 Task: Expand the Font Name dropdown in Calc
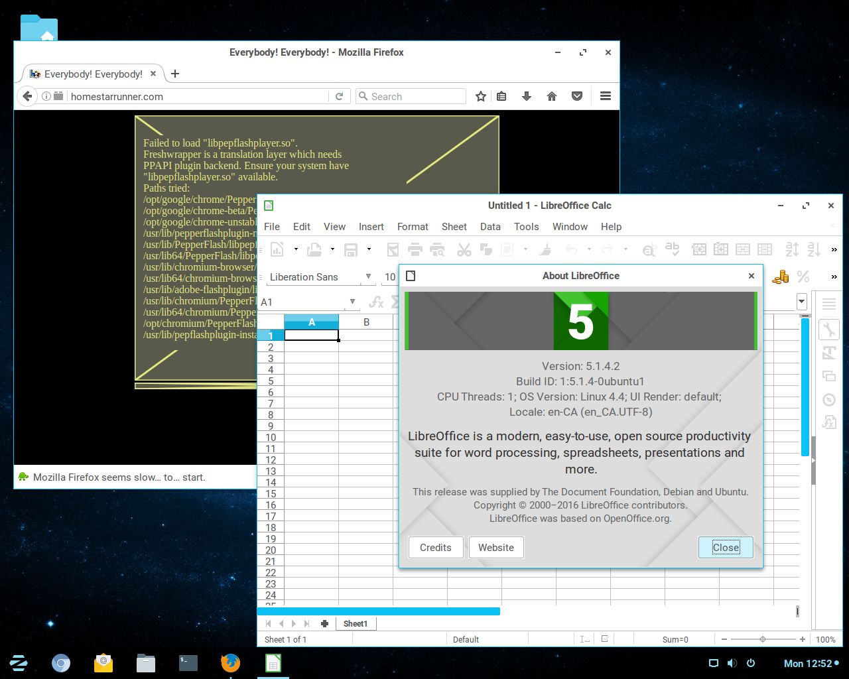click(x=368, y=277)
